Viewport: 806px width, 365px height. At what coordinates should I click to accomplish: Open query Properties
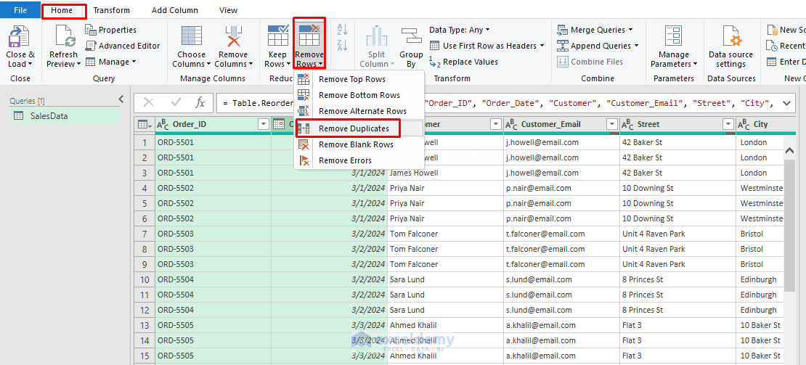tap(111, 30)
